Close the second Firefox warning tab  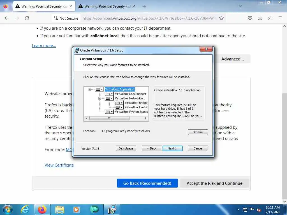[134, 6]
